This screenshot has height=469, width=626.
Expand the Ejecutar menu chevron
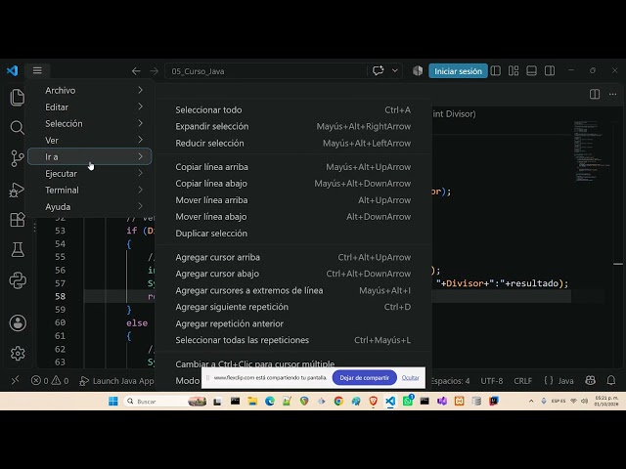[141, 173]
